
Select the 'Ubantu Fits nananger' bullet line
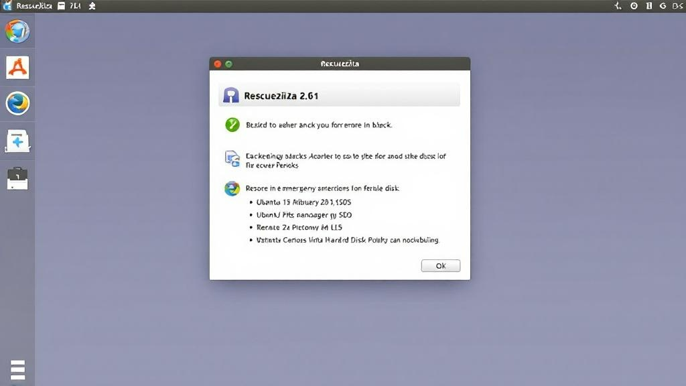click(303, 215)
